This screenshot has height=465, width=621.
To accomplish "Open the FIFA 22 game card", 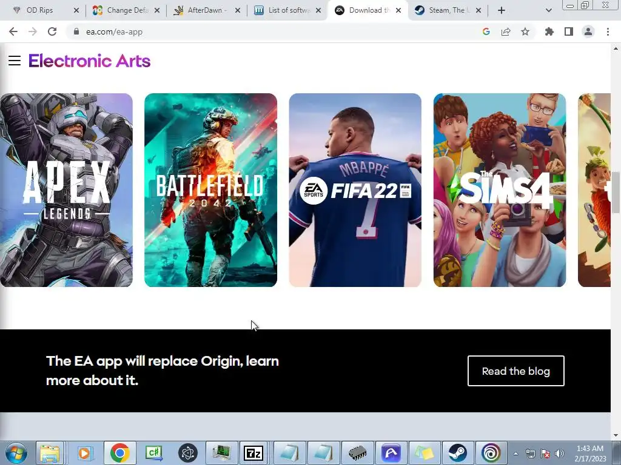I will (x=355, y=190).
